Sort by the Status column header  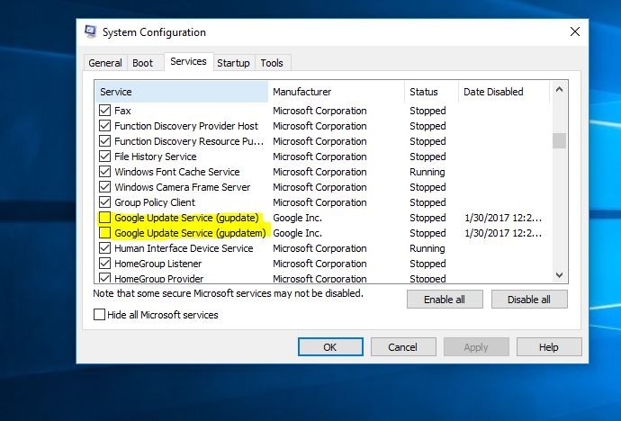tap(431, 92)
